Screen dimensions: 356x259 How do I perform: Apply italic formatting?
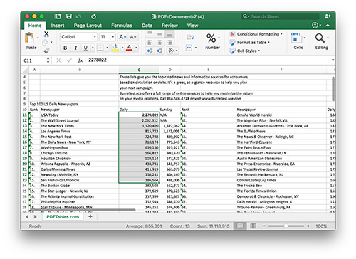(x=75, y=48)
